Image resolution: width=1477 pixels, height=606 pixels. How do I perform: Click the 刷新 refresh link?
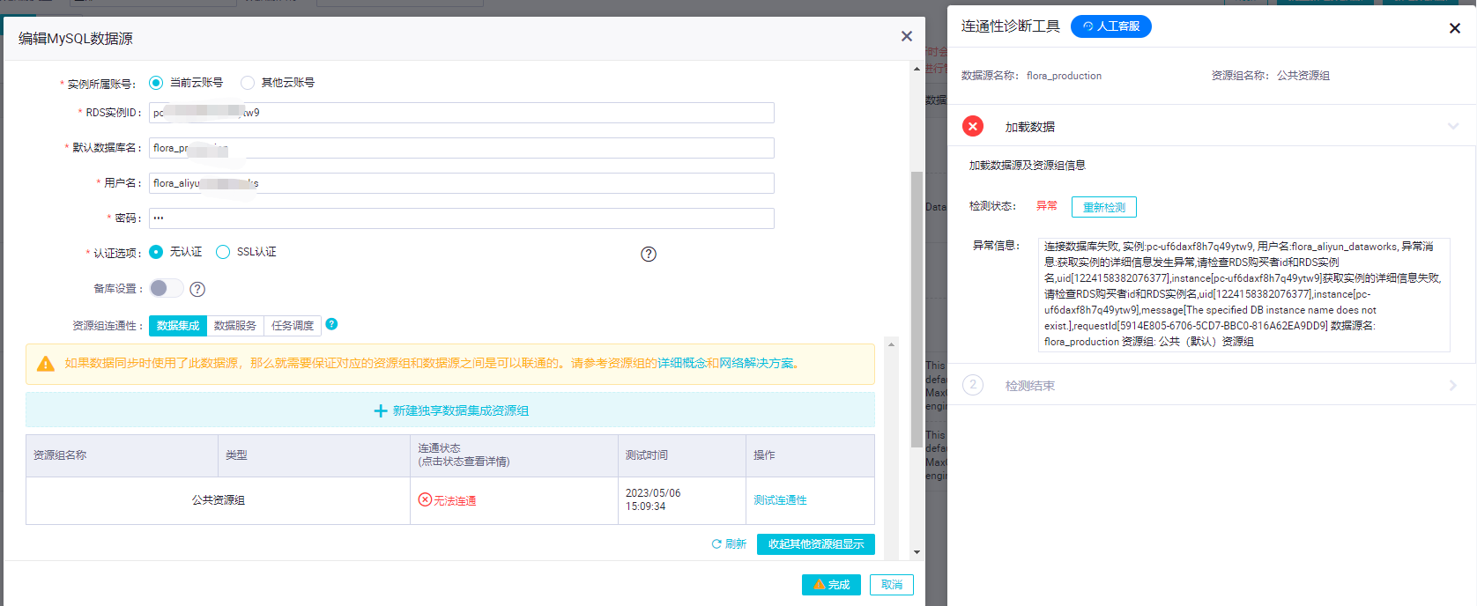pos(729,544)
